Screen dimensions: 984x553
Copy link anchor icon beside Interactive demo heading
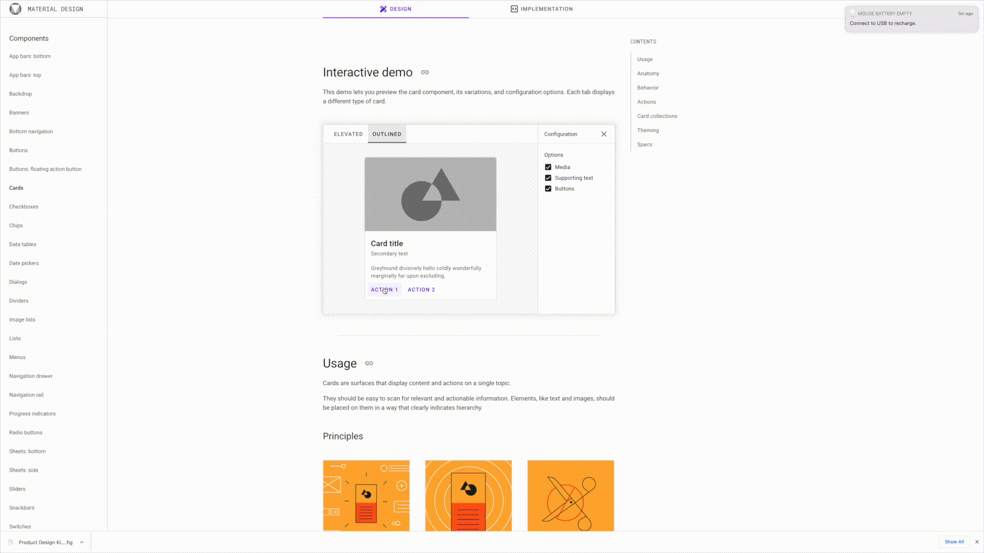point(424,73)
